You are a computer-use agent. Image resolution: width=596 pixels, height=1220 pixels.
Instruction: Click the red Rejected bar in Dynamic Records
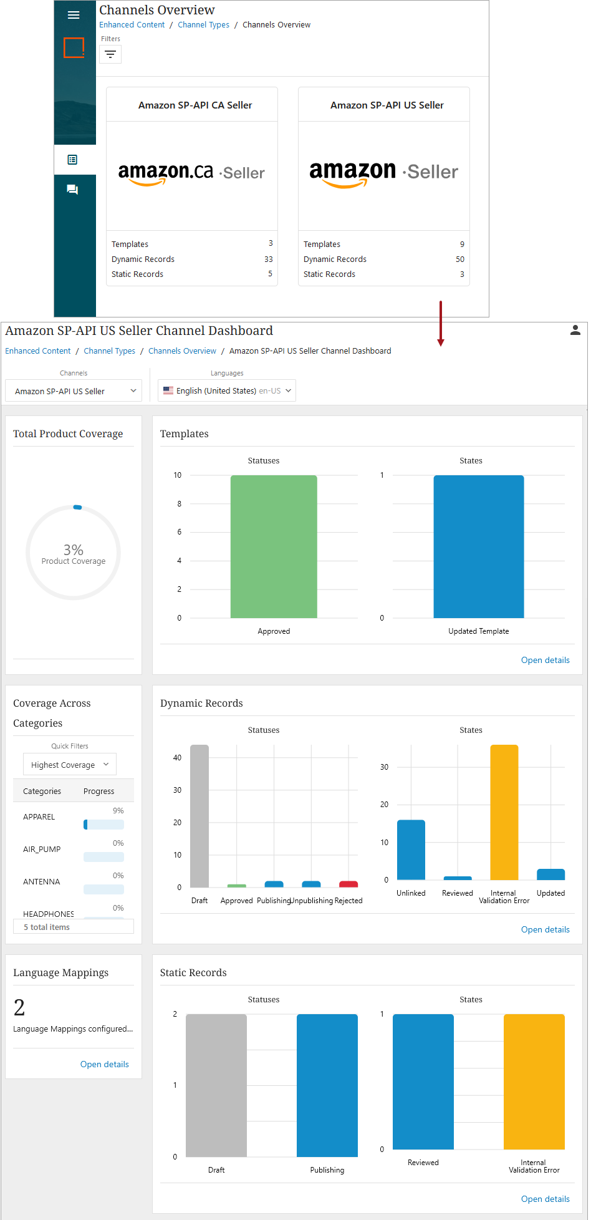(348, 884)
